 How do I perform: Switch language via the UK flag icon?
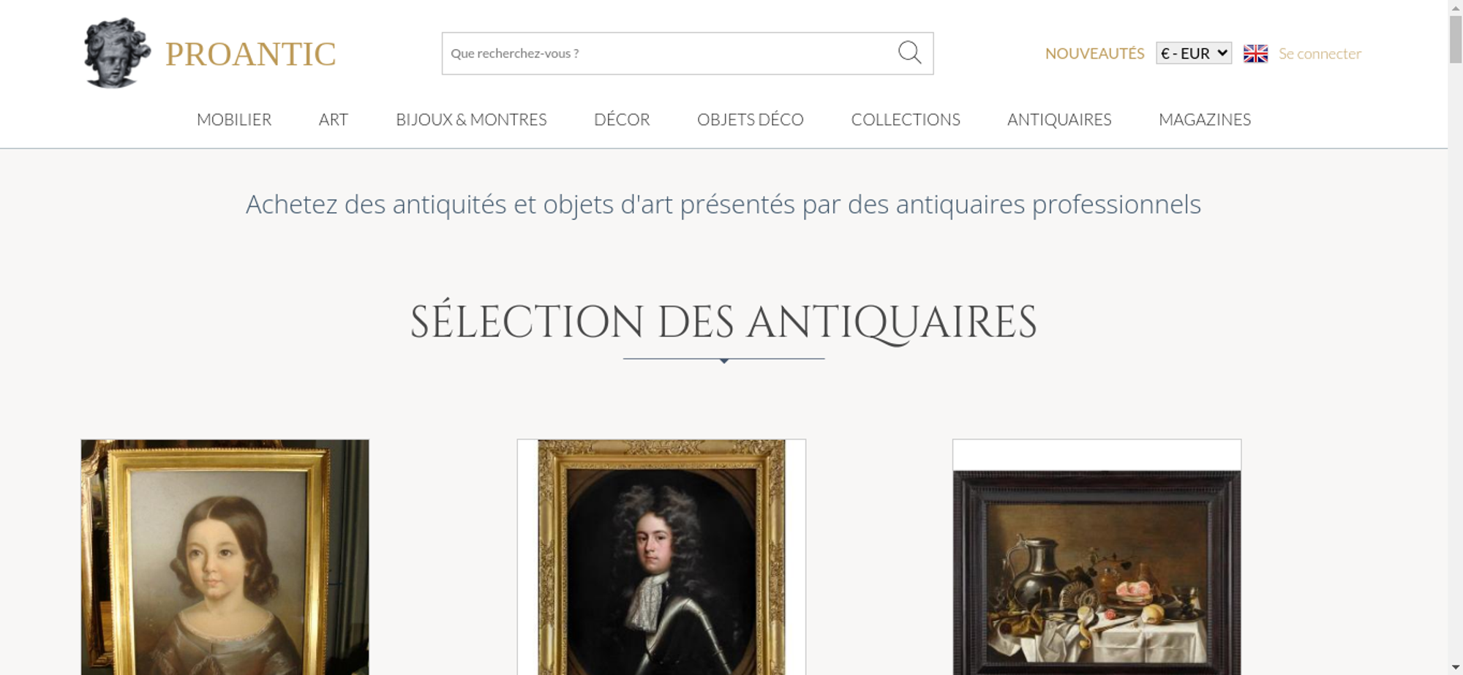point(1255,53)
